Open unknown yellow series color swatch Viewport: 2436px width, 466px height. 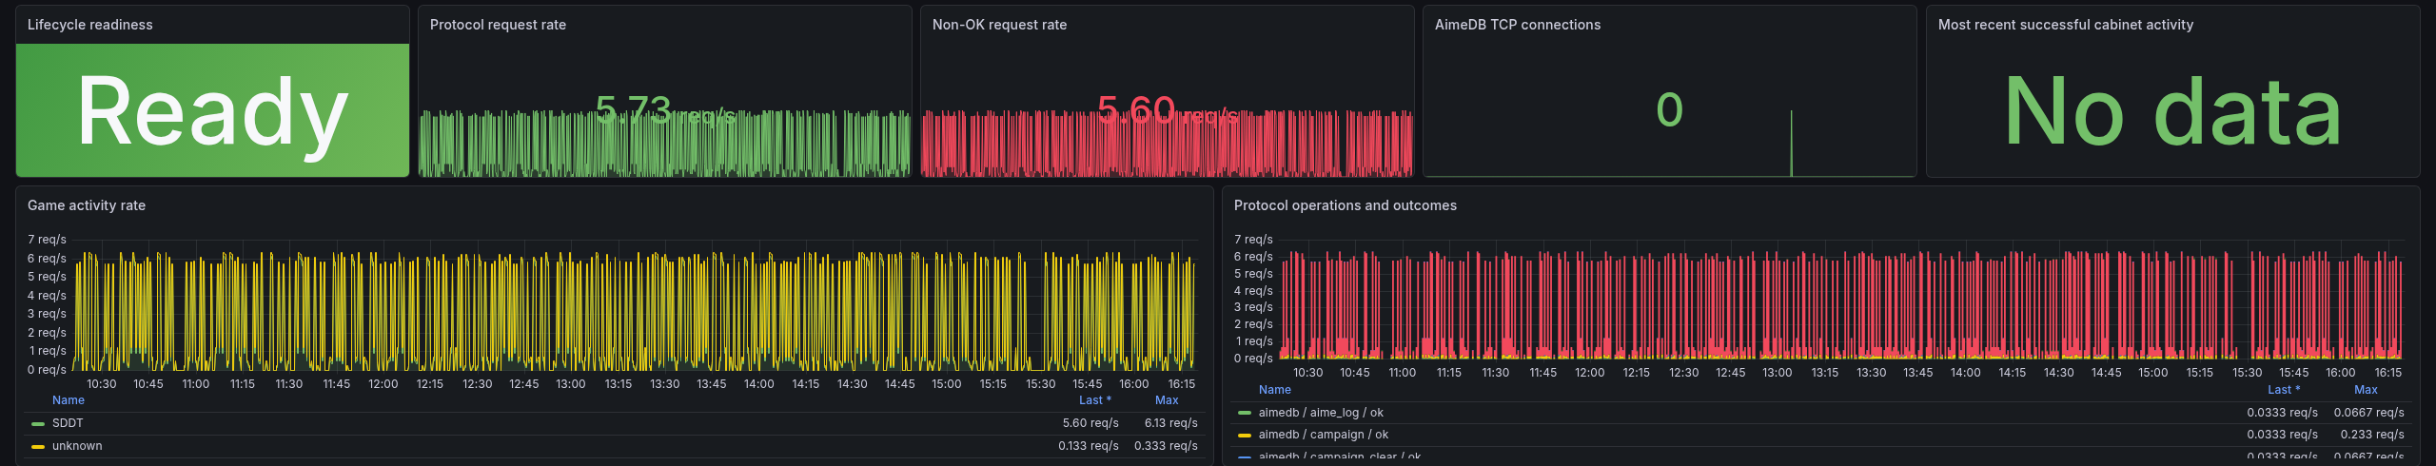pos(38,447)
